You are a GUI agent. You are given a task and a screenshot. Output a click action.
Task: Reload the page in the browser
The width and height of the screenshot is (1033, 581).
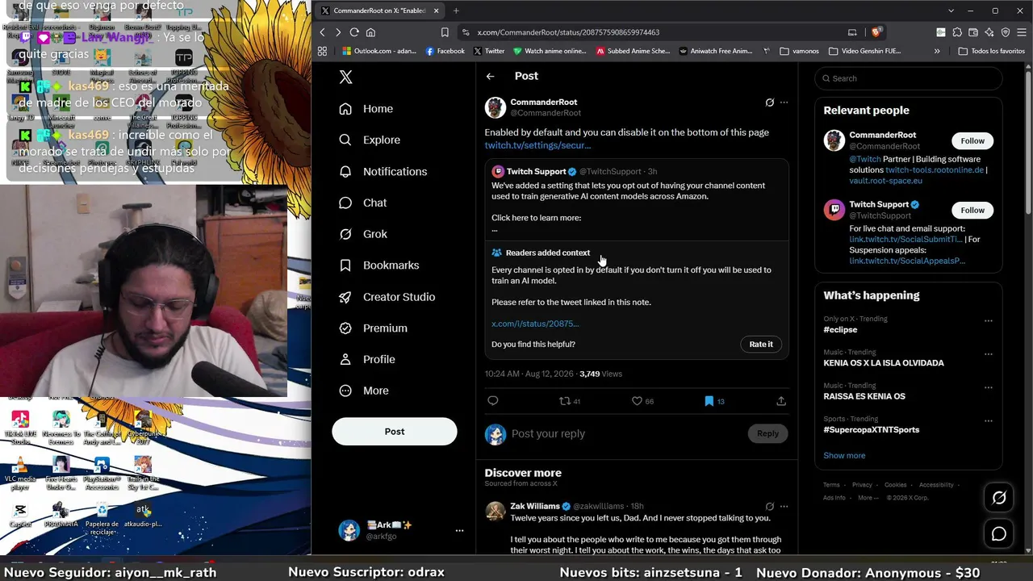tap(354, 32)
